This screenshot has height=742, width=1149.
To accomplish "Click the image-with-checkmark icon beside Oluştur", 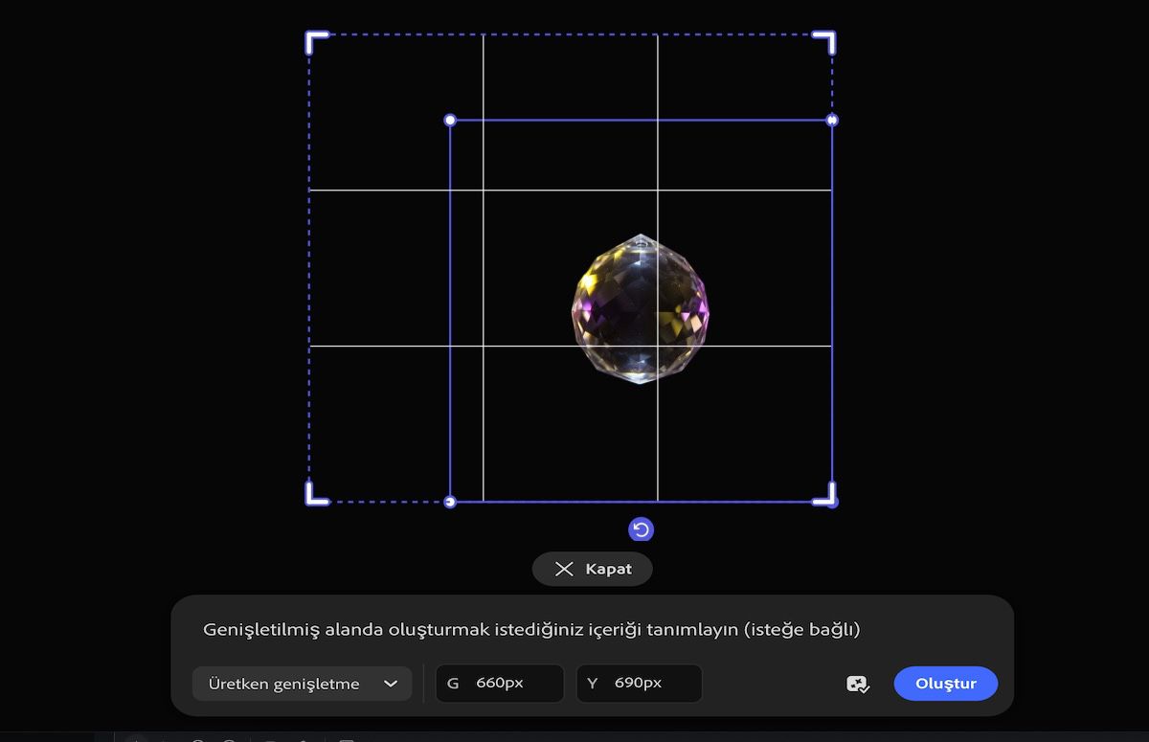I will pos(858,684).
